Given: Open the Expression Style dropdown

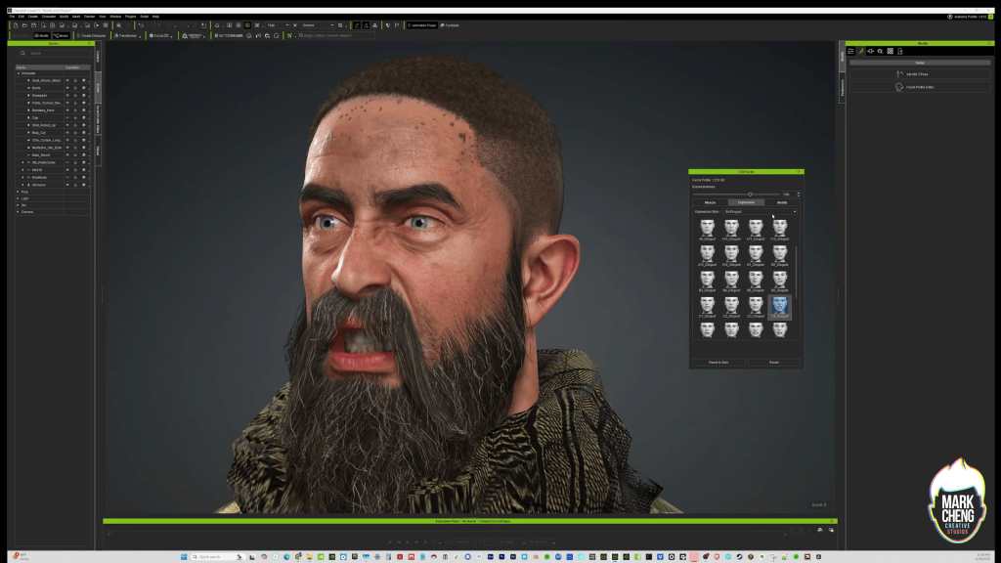Looking at the screenshot, I should (761, 211).
